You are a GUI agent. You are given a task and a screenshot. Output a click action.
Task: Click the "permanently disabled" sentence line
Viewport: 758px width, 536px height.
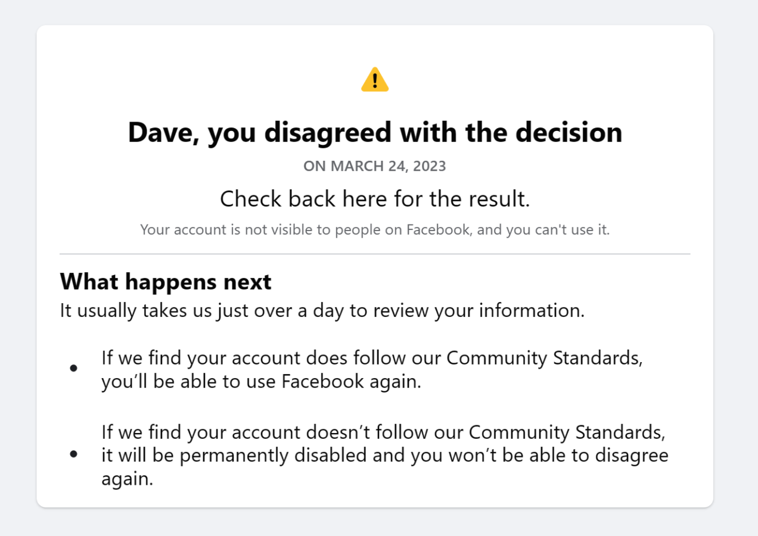tap(385, 456)
